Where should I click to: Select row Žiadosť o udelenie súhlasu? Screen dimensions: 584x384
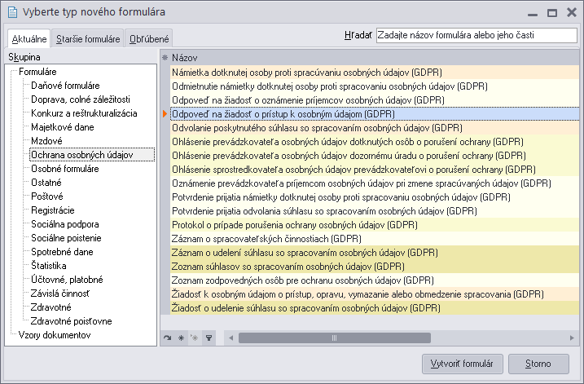(x=375, y=308)
